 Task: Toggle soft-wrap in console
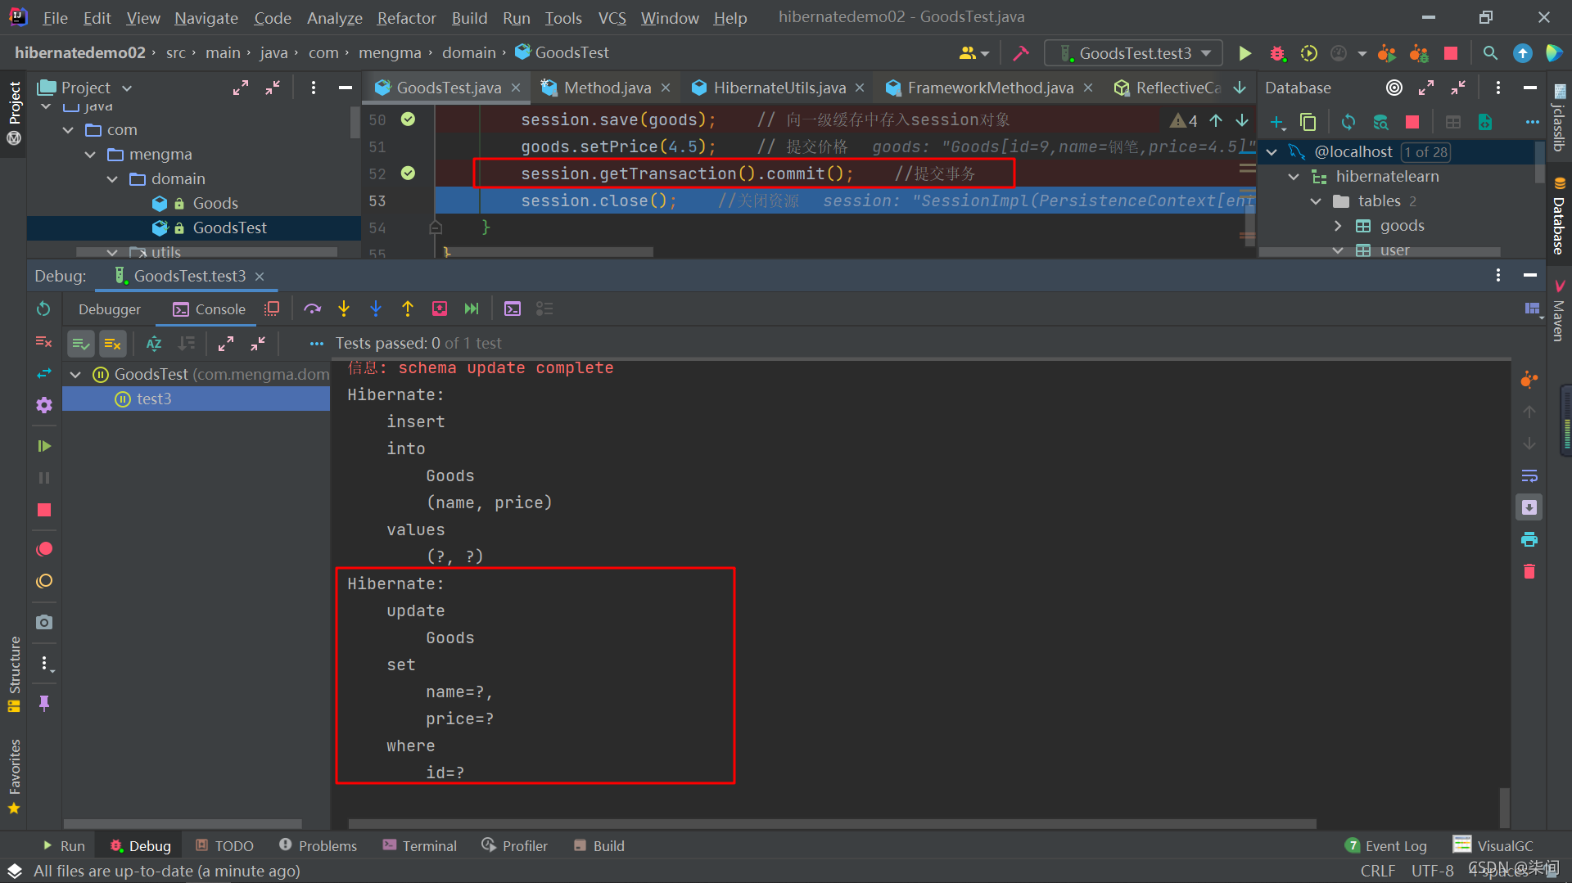pyautogui.click(x=1529, y=475)
